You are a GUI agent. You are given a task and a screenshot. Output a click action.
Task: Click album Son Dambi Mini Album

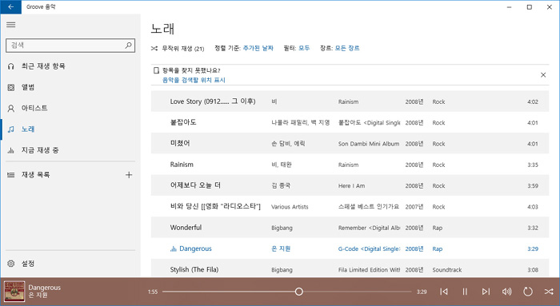tap(369, 144)
